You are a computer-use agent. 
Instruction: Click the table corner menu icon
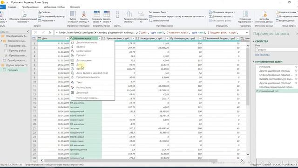point(34,38)
